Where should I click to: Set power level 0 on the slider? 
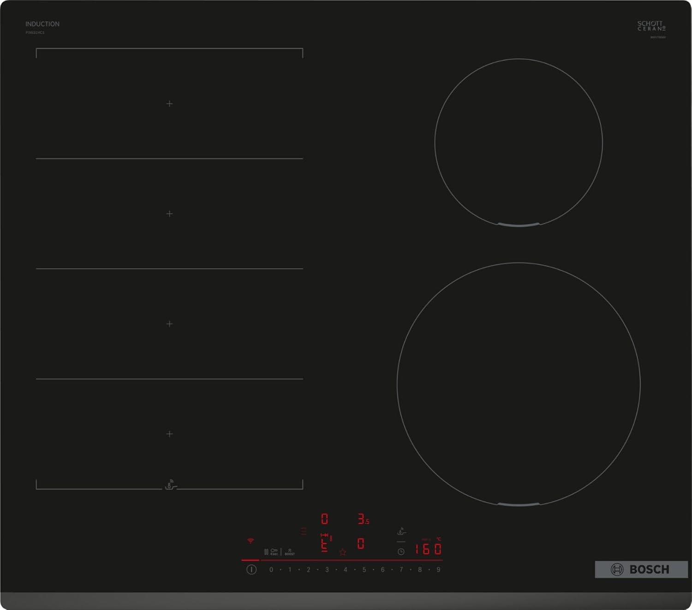(271, 570)
